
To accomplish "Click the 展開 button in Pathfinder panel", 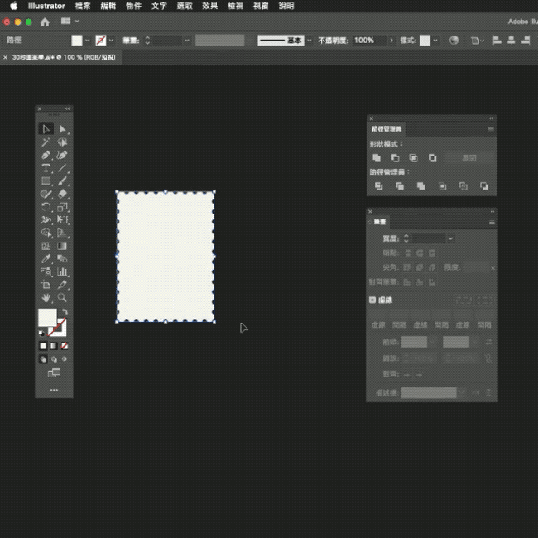I will (x=469, y=157).
